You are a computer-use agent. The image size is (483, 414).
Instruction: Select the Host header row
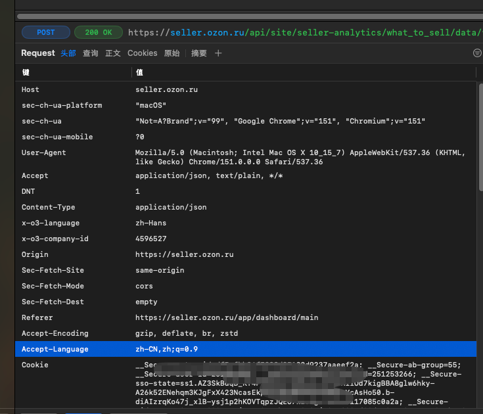tap(246, 89)
